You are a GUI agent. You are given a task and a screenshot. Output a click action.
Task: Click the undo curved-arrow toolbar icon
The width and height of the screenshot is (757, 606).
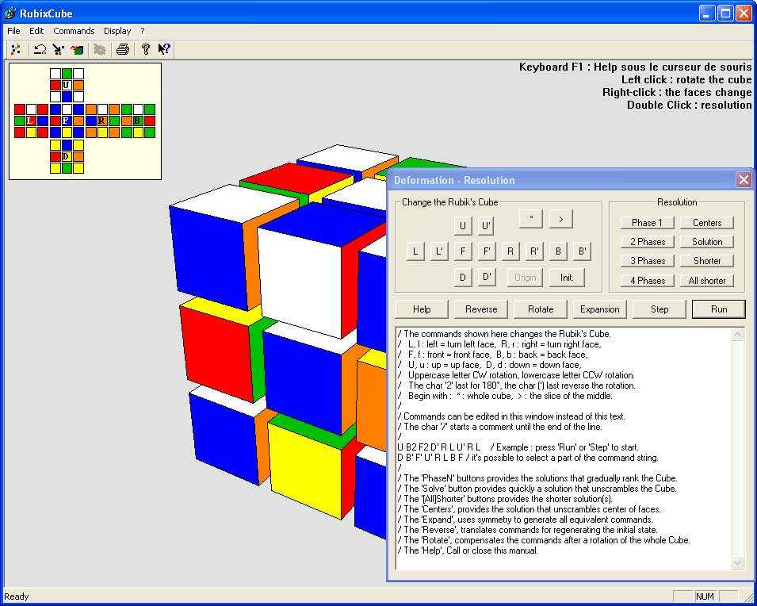click(x=40, y=49)
